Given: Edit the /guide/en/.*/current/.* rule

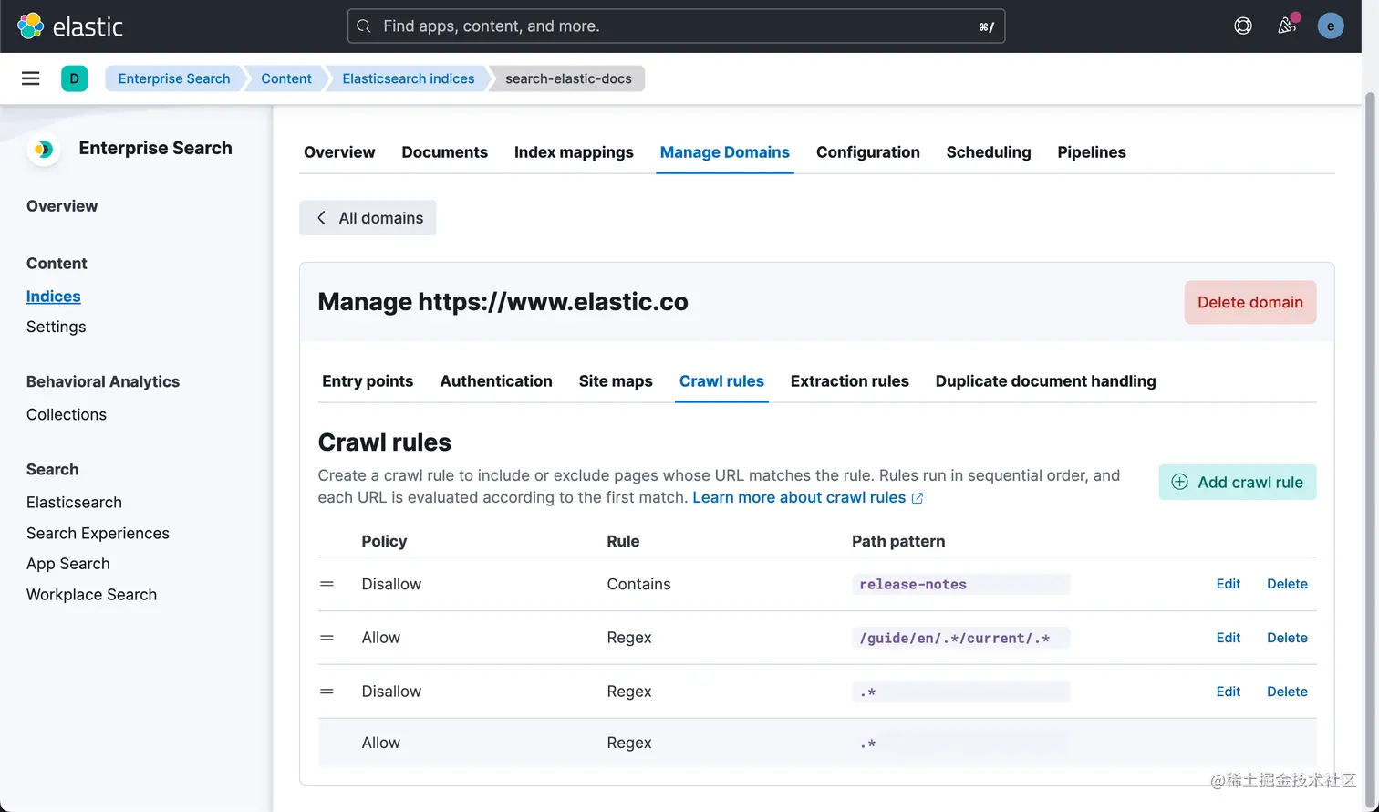Looking at the screenshot, I should [1229, 638].
